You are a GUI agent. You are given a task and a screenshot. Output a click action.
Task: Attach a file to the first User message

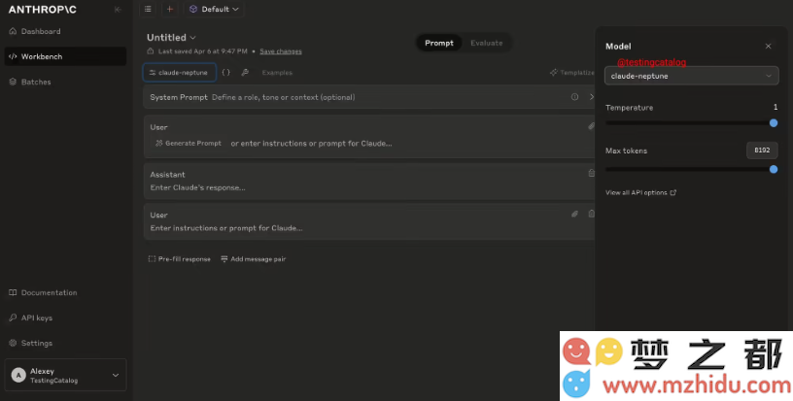click(x=591, y=127)
